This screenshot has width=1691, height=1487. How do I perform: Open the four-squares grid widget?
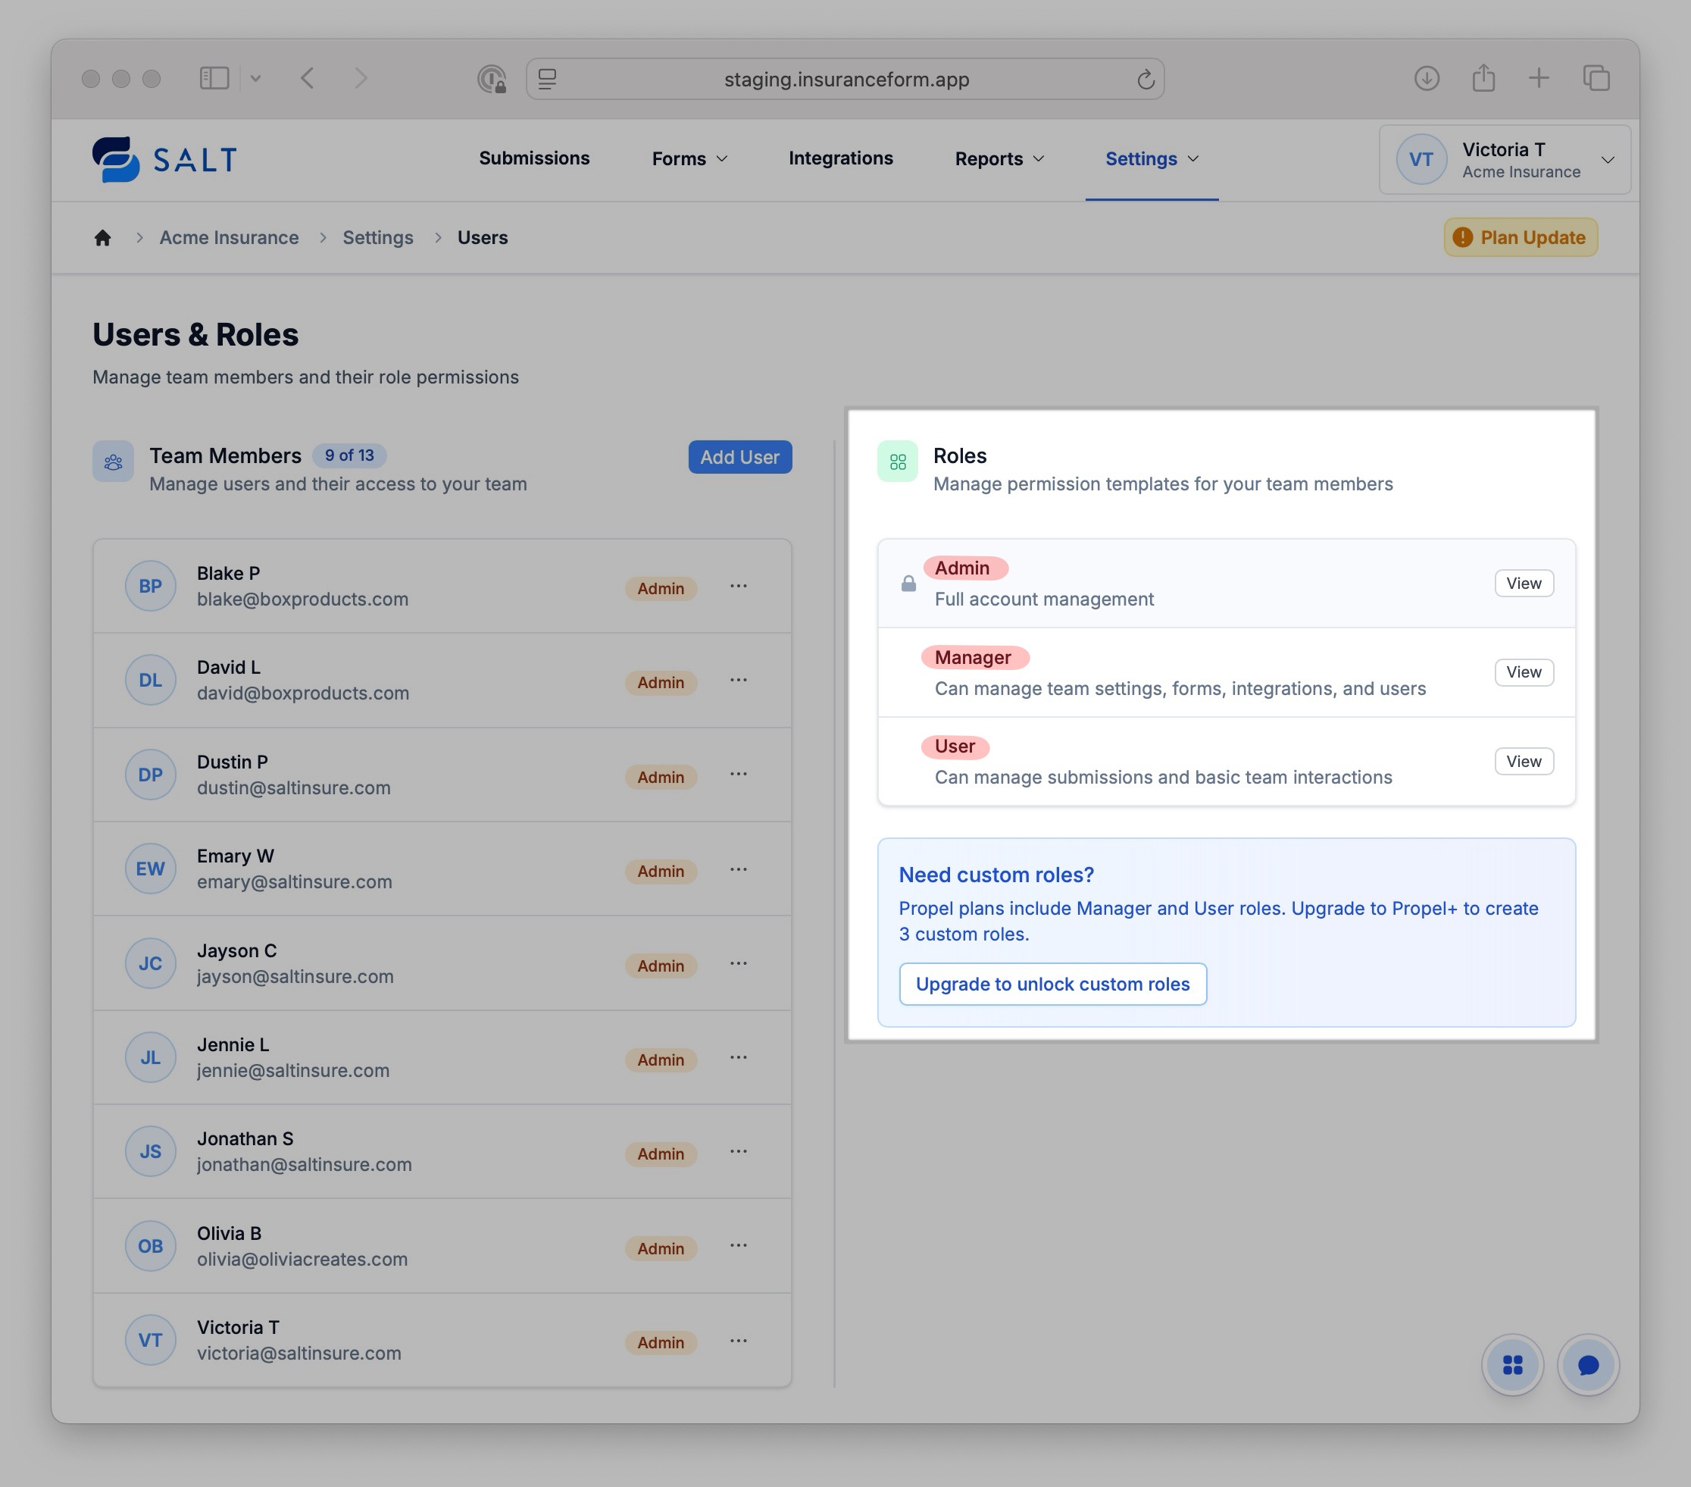(1512, 1364)
